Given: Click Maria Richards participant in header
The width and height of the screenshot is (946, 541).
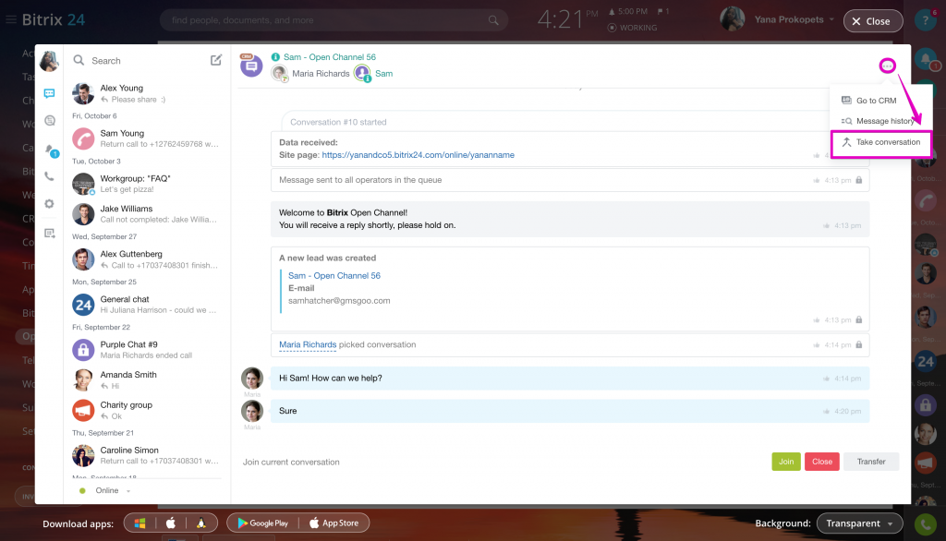Looking at the screenshot, I should point(321,74).
